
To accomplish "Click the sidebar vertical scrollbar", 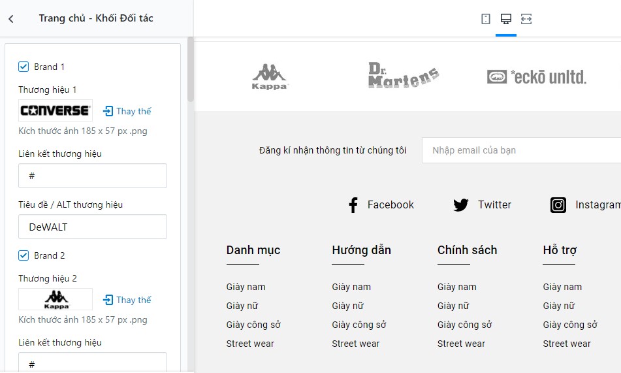I will [x=191, y=69].
